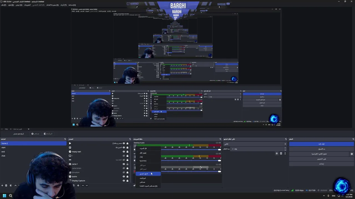Viewport: 355px width, 199px height.
Task: Open transition three-dot properties menu
Action: pyautogui.click(x=285, y=153)
